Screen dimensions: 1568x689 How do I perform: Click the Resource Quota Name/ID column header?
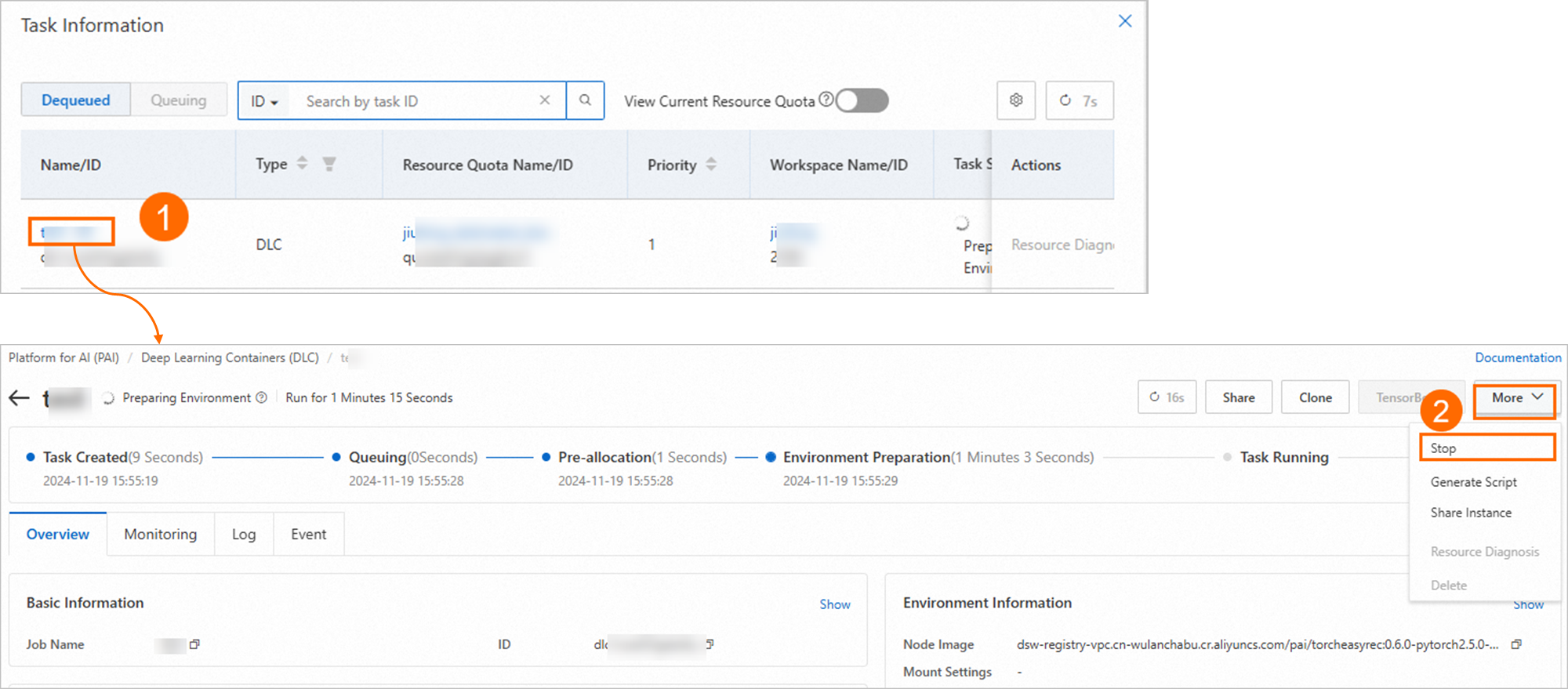click(488, 165)
